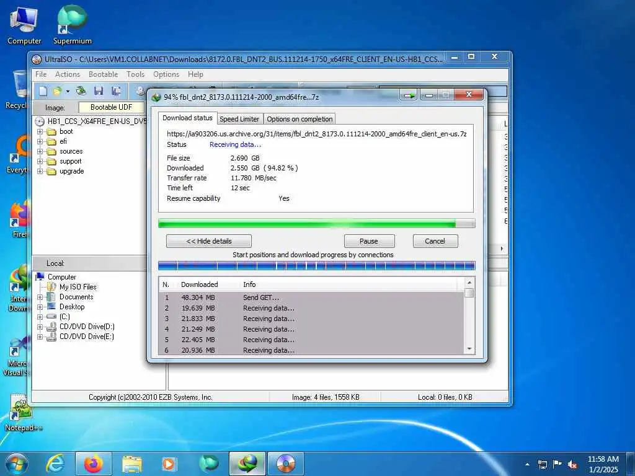Image resolution: width=635 pixels, height=476 pixels.
Task: Open the Computer desktop icon
Action: click(x=24, y=25)
